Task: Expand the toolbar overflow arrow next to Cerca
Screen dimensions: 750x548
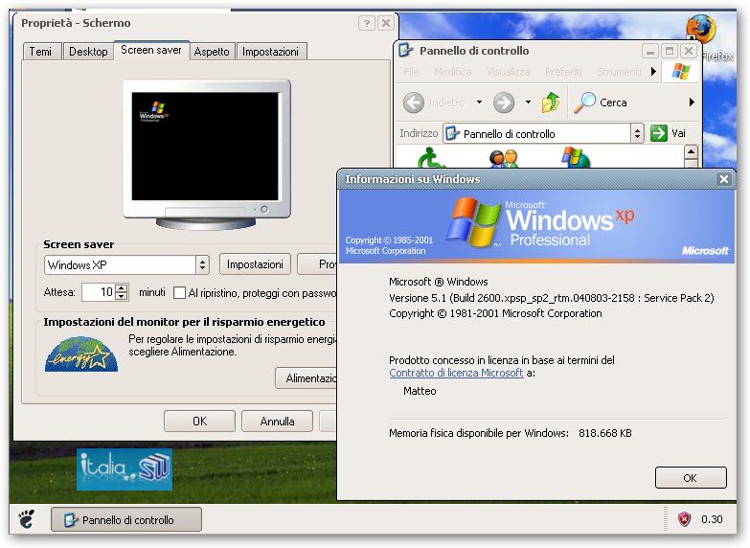Action: (x=692, y=102)
